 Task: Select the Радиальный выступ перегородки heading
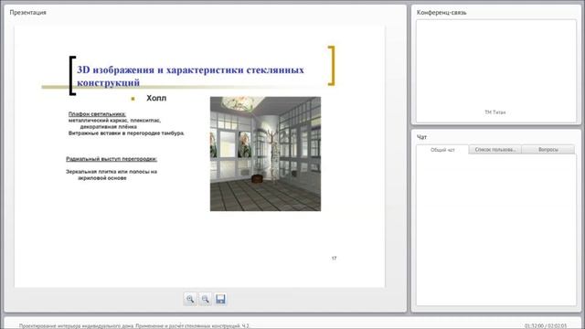[112, 159]
